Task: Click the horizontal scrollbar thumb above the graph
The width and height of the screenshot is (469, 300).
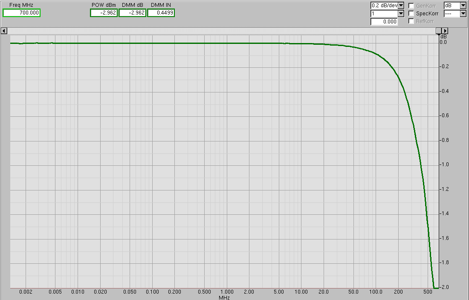Action: 438,31
